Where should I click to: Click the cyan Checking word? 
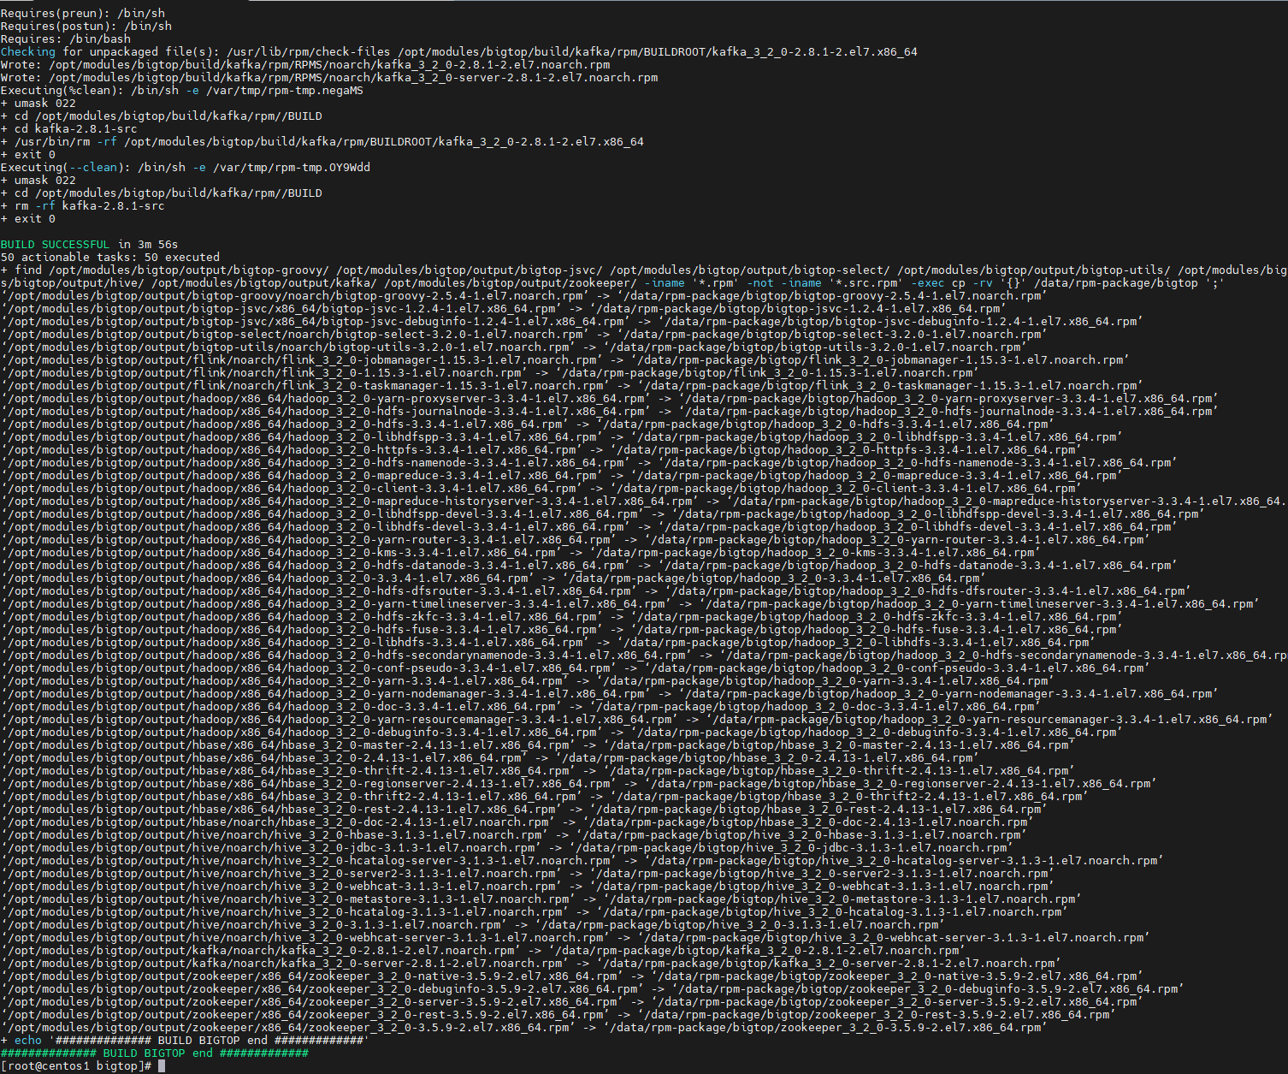[x=28, y=52]
